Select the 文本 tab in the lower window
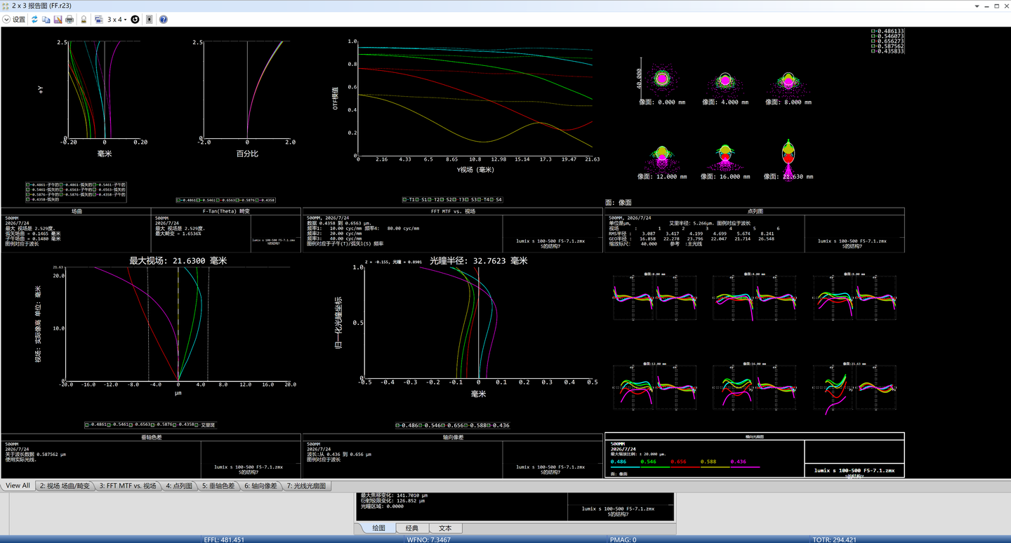This screenshot has width=1011, height=543. (445, 528)
